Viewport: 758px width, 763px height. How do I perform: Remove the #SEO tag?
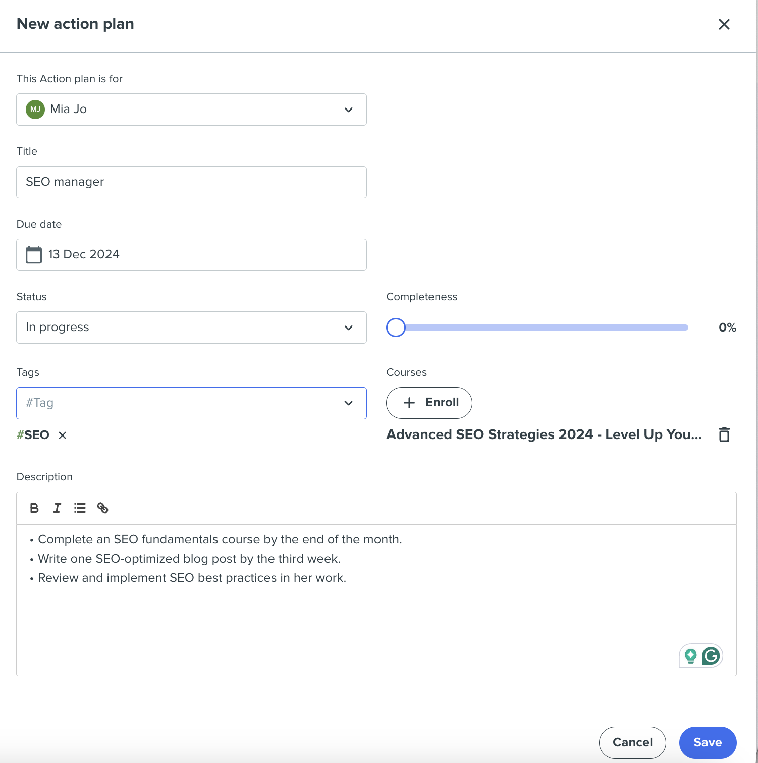(x=63, y=435)
